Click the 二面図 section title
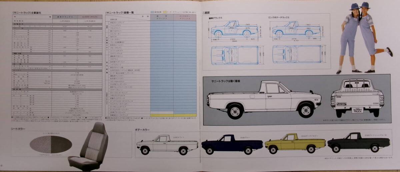Viewport: 400px width, 172px height. click(x=206, y=13)
